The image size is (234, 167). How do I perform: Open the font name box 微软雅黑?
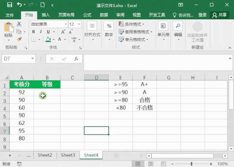[49, 24]
